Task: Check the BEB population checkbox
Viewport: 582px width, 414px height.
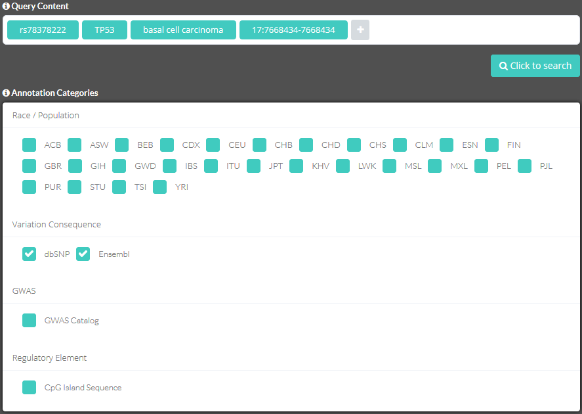Action: (x=122, y=145)
